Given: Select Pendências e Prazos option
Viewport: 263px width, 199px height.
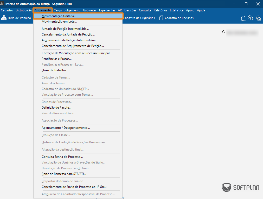Looking at the screenshot, I should (x=56, y=59).
